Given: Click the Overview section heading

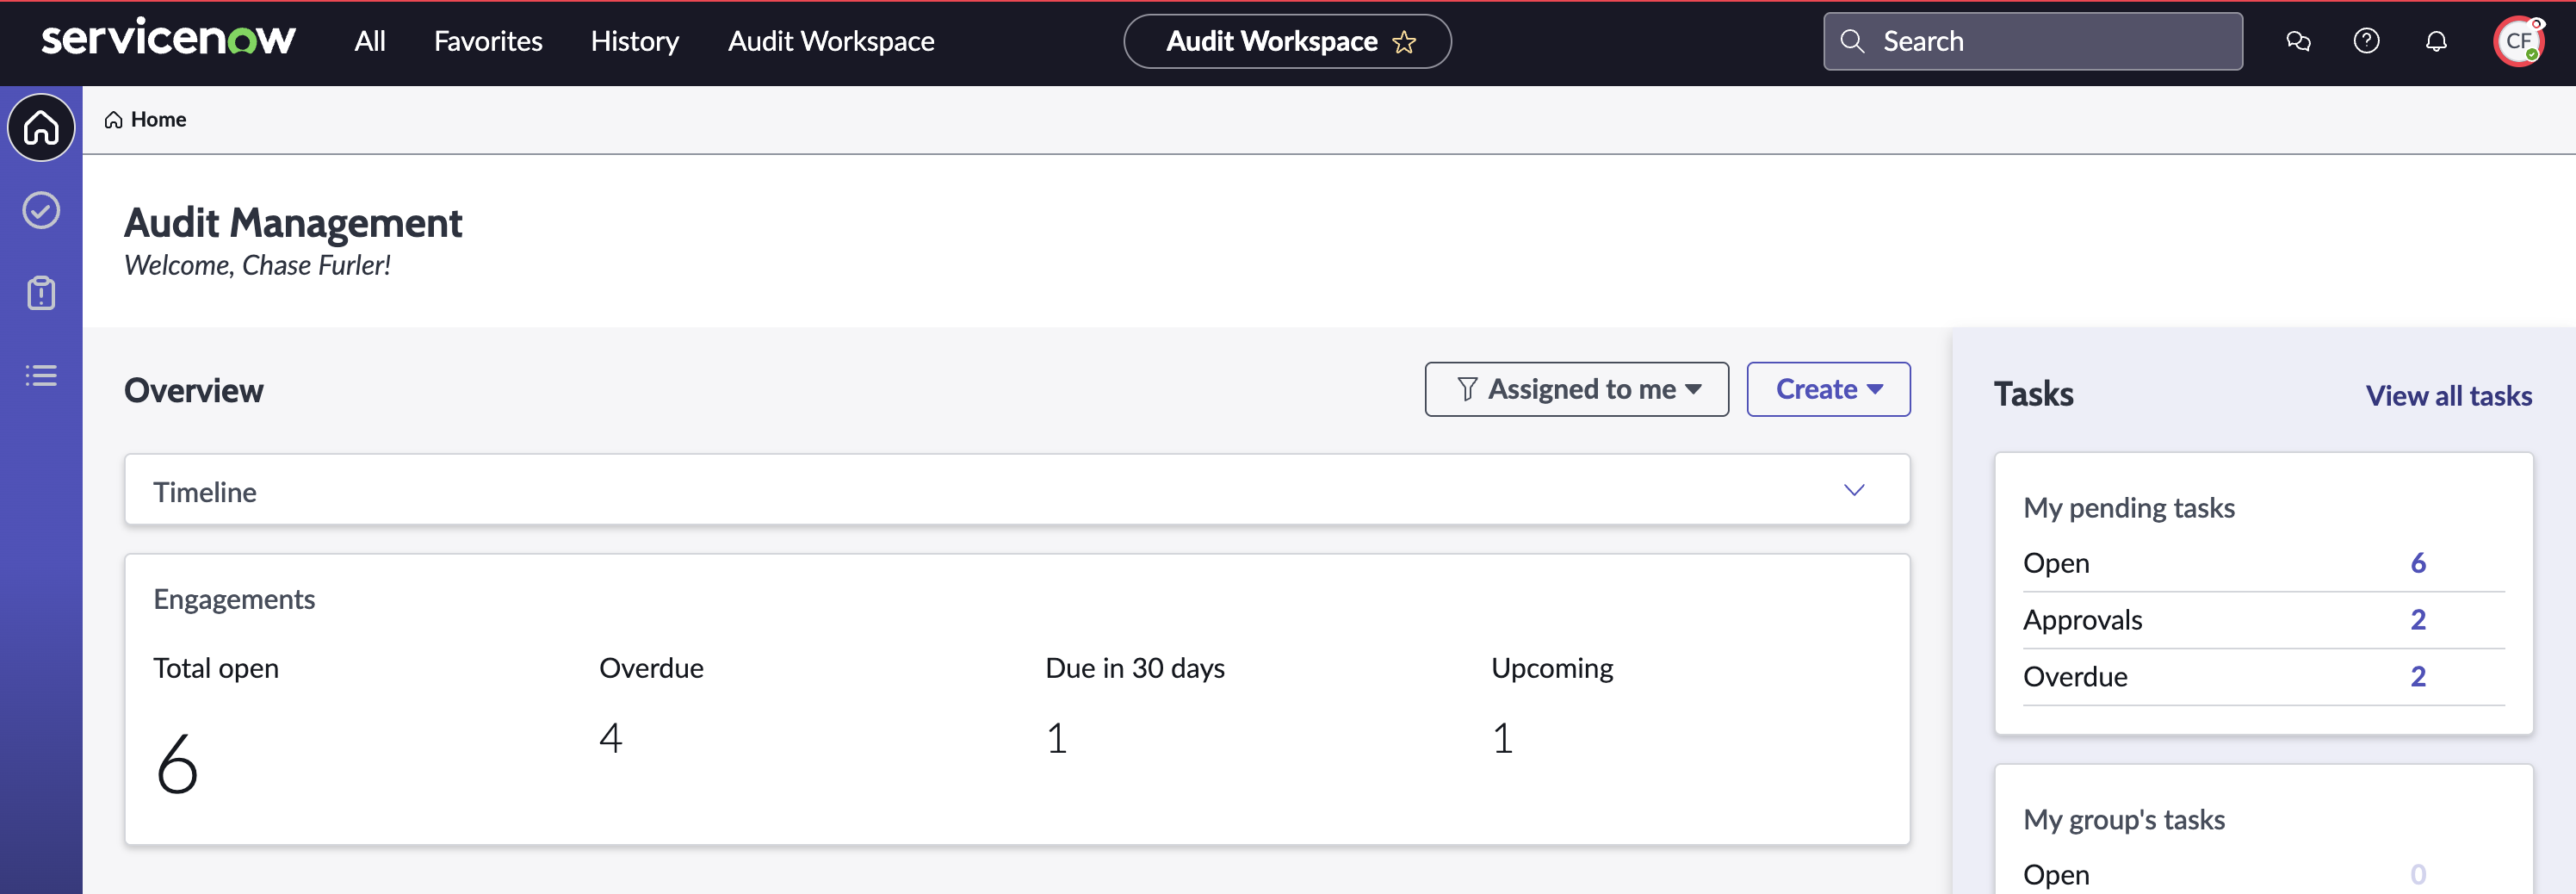Looking at the screenshot, I should [193, 391].
